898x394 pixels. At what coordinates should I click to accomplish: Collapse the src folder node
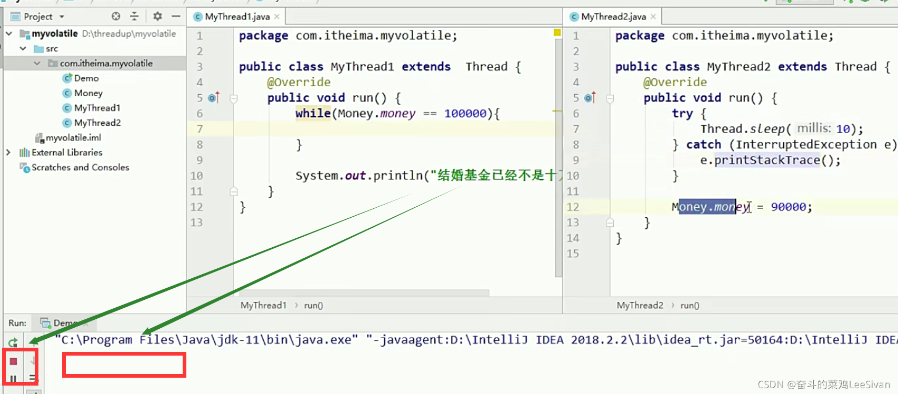tap(23, 48)
